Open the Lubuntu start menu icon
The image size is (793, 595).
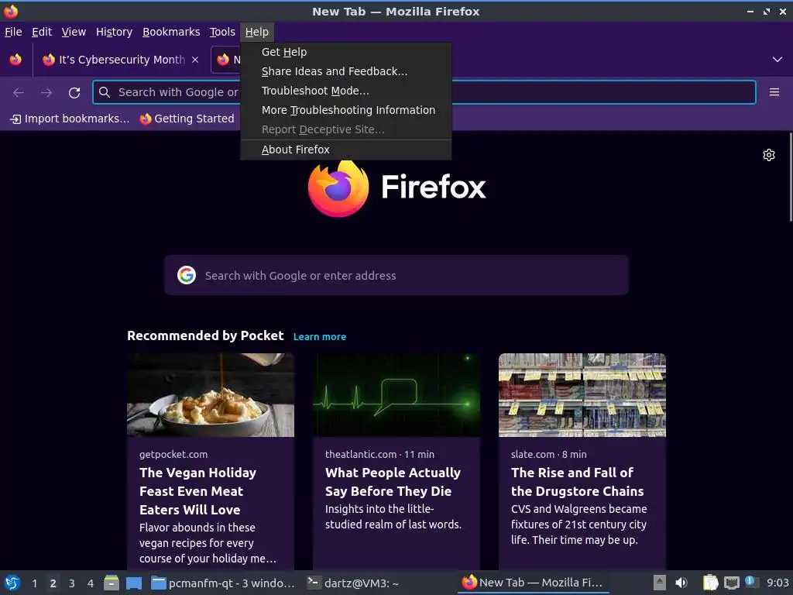pyautogui.click(x=12, y=583)
